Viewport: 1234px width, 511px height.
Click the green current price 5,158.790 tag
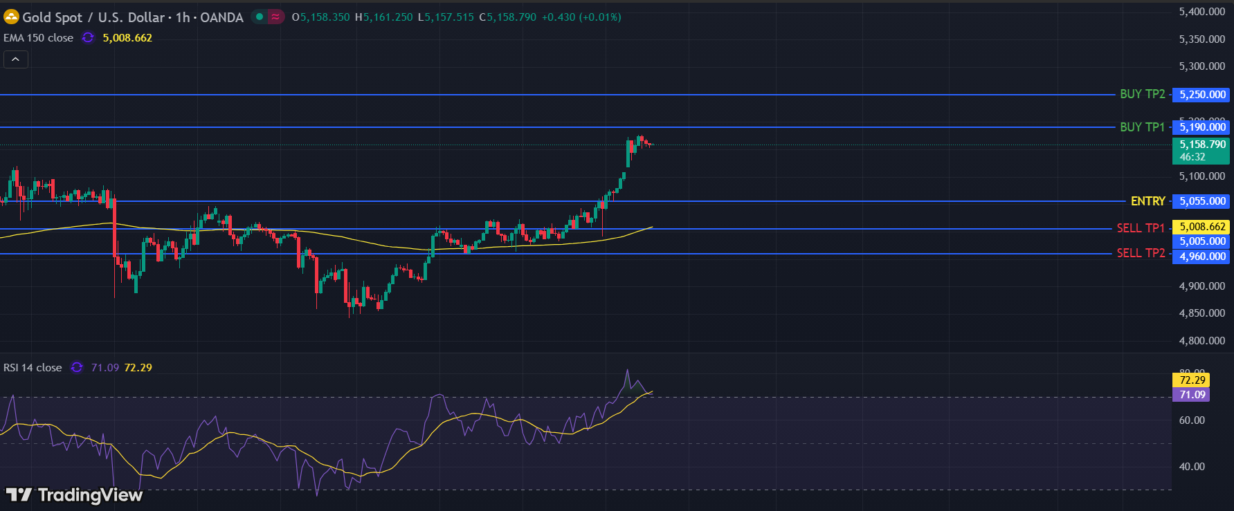1201,150
